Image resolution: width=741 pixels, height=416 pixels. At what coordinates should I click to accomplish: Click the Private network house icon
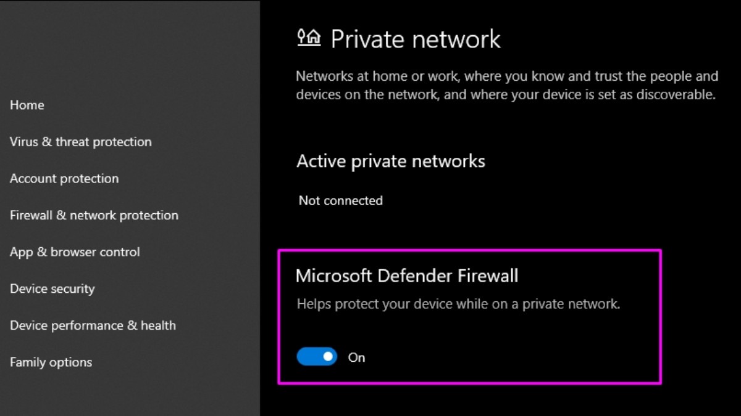pyautogui.click(x=309, y=38)
